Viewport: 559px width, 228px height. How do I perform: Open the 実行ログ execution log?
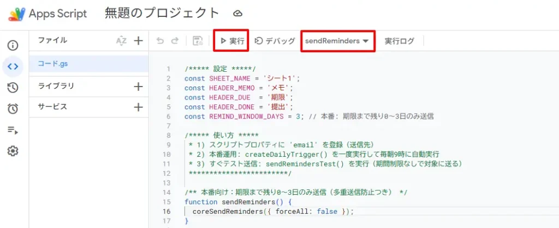tap(399, 41)
